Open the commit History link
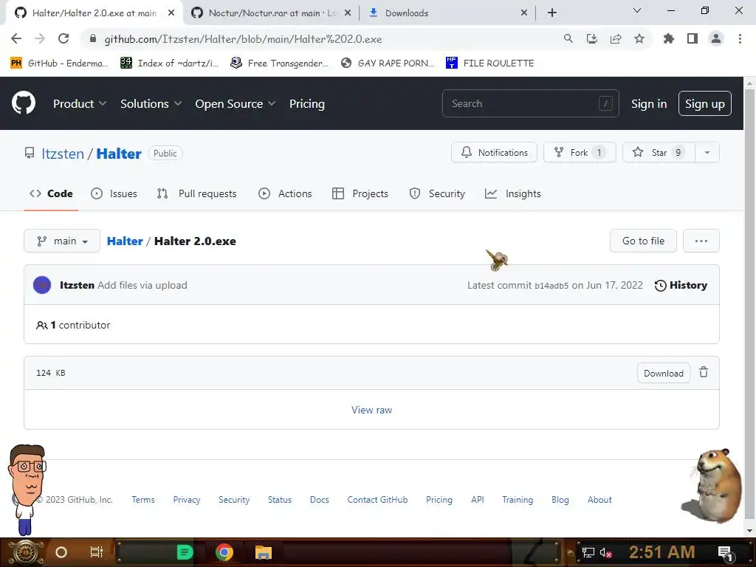 [681, 285]
